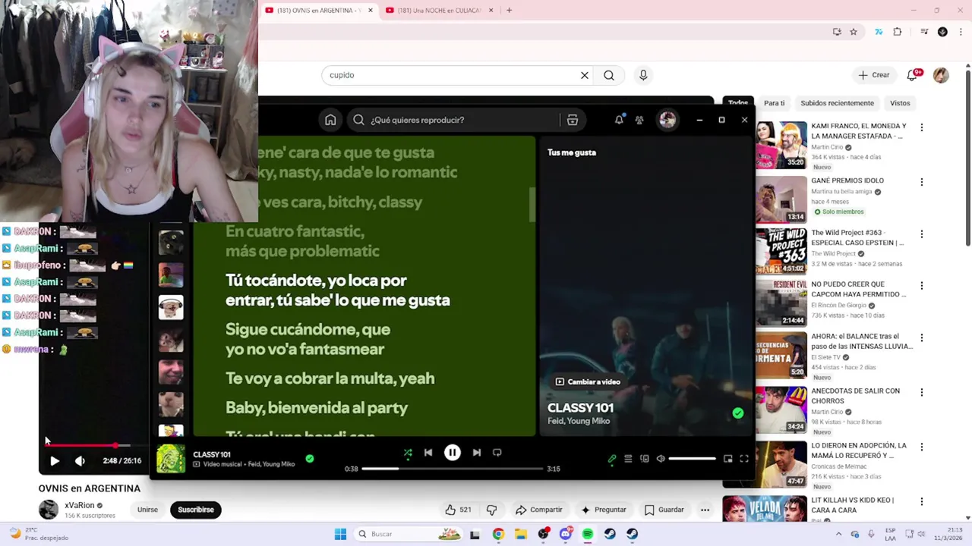
Task: Open Spotify home via the house icon
Action: [330, 120]
